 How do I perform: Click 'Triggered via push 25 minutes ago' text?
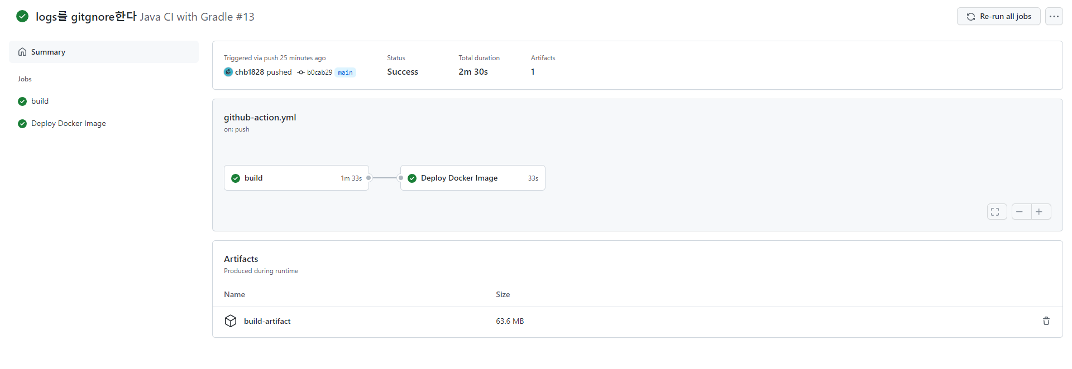click(275, 58)
